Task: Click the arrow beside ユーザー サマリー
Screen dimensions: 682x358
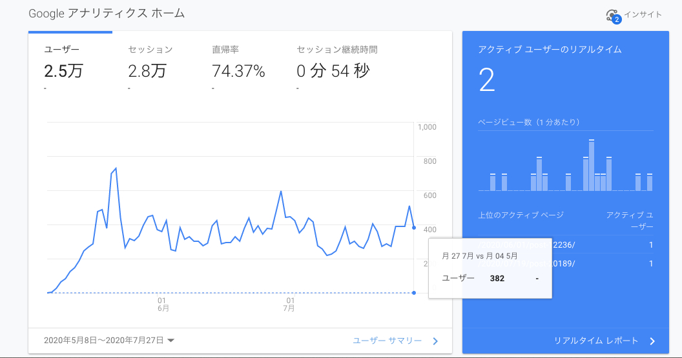Action: (x=435, y=341)
